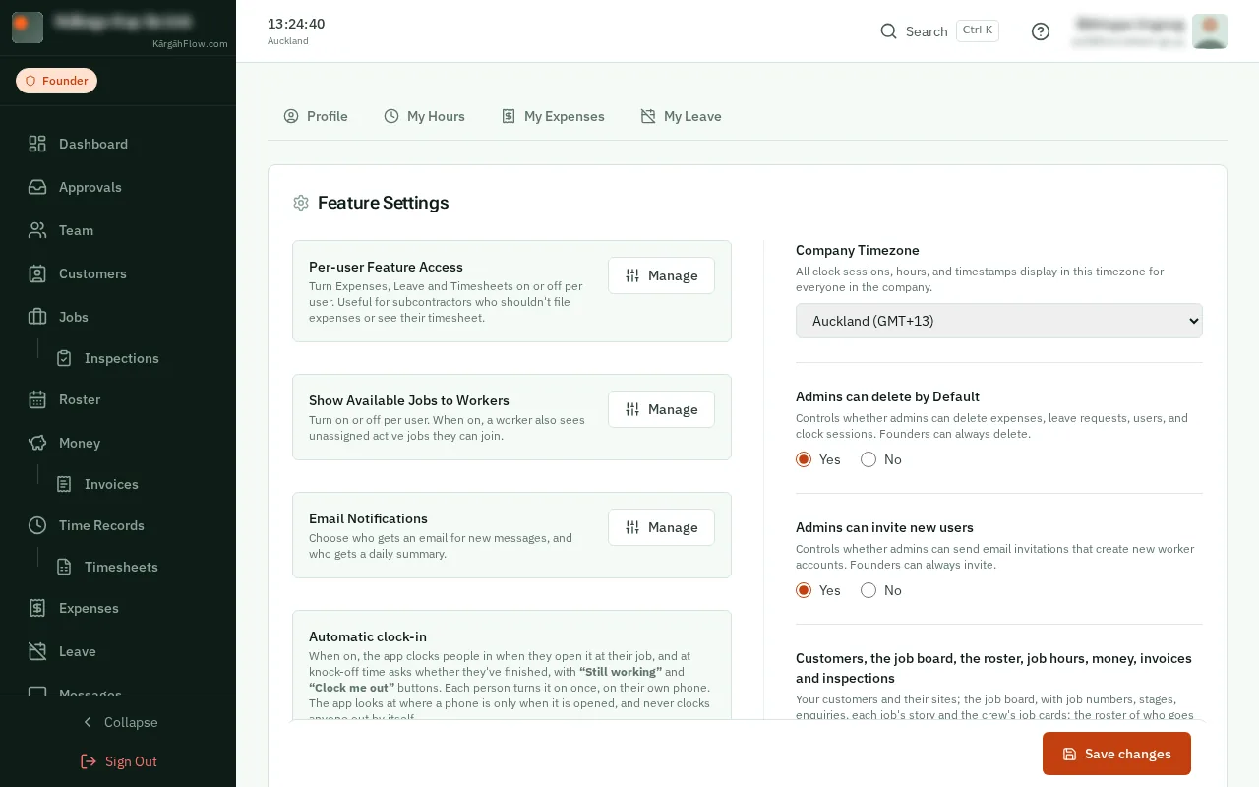The image size is (1259, 787).
Task: Click the search magnifier icon
Action: click(x=888, y=31)
